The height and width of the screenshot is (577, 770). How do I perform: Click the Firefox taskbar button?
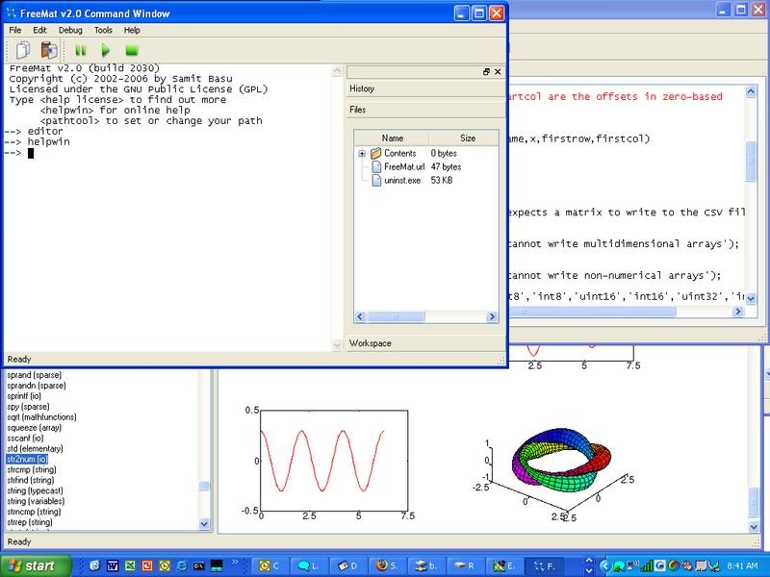(387, 565)
